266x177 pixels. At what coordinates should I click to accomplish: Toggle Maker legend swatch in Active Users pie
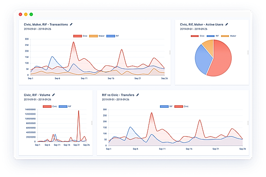coord(225,36)
